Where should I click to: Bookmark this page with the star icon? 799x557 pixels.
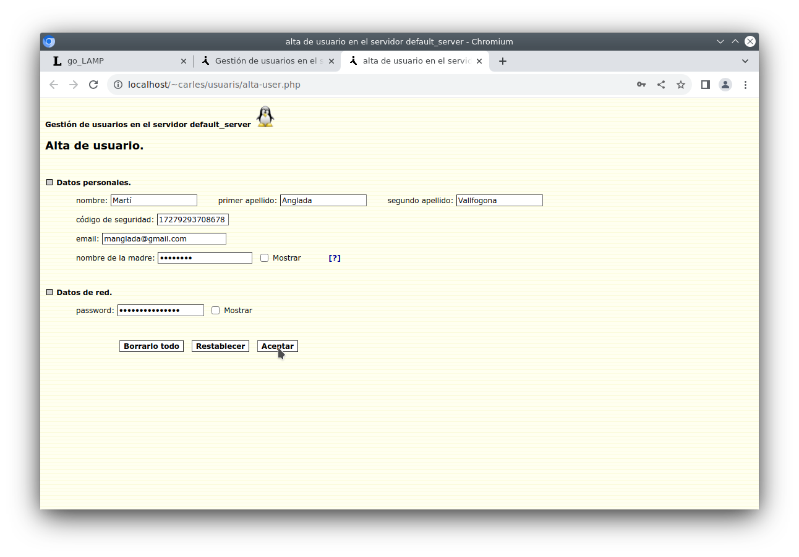click(681, 85)
